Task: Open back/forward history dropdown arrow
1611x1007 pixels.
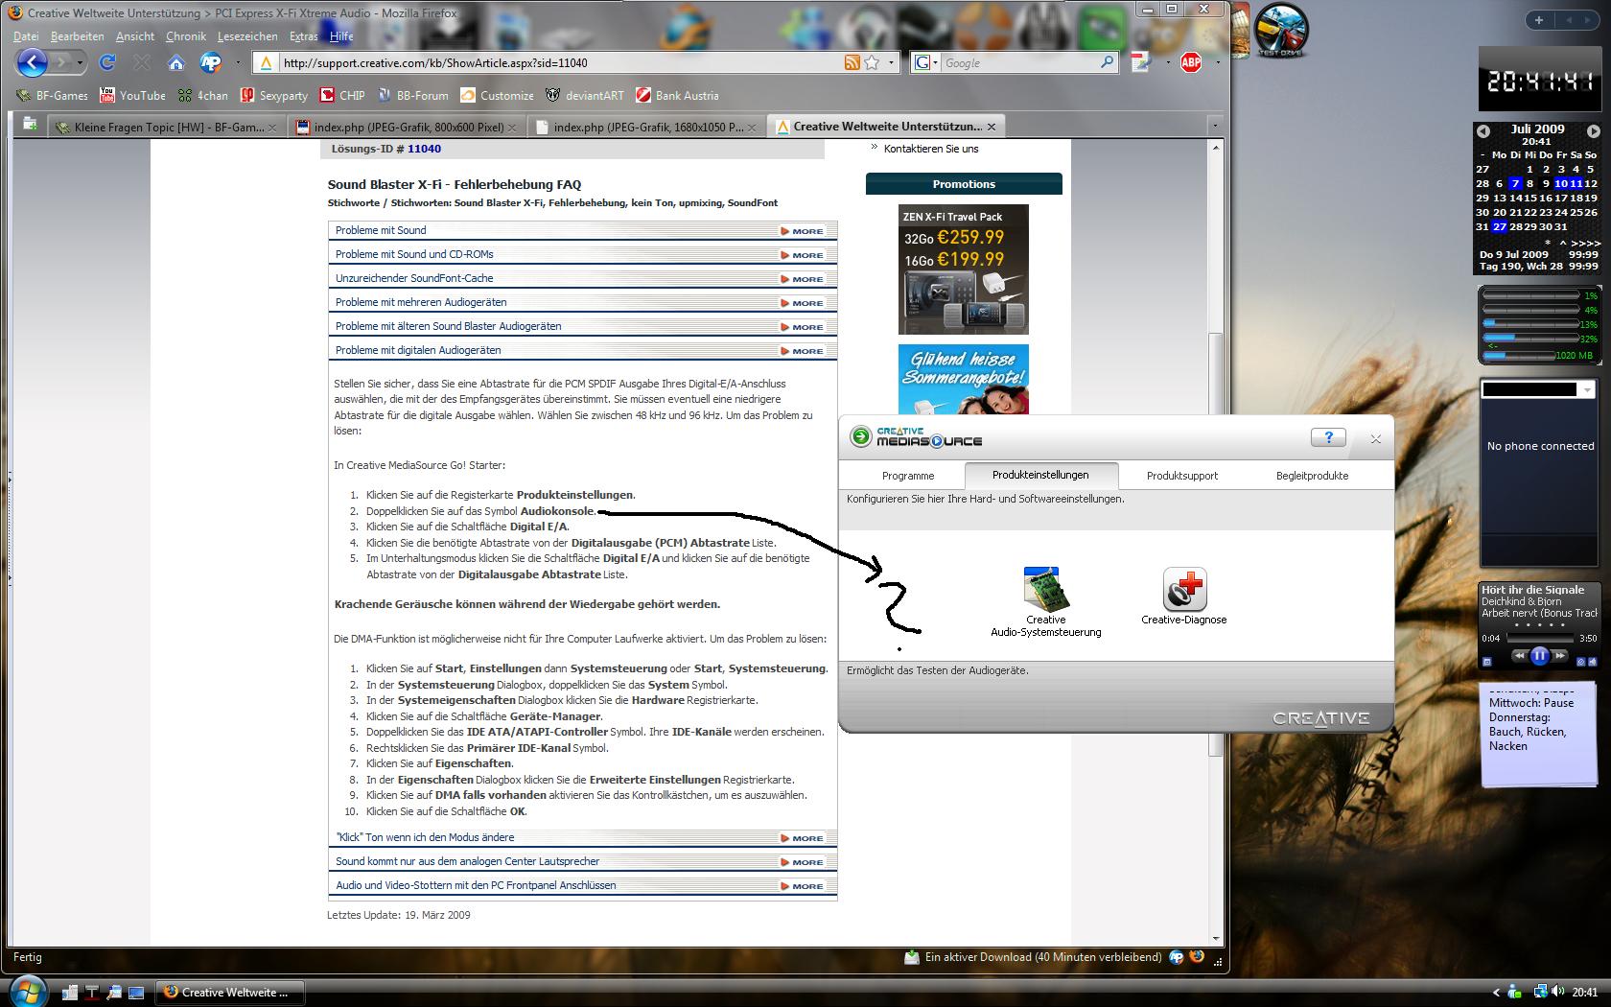Action: coord(80,63)
